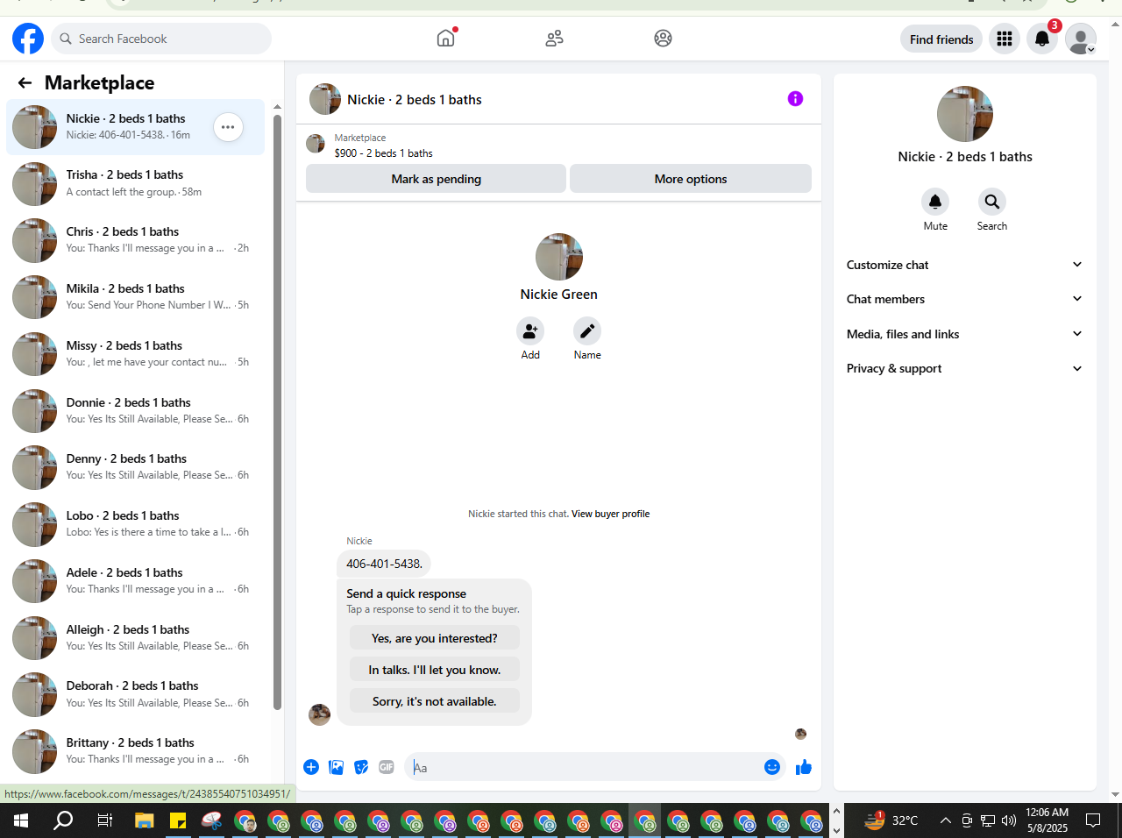Screen dimensions: 1122x838
Task: Open the Marketplace listing $900 - 2 beds 1 baths
Action: point(383,153)
